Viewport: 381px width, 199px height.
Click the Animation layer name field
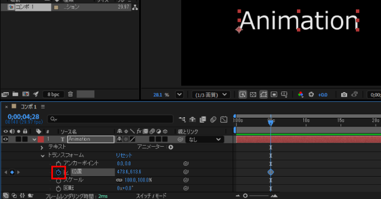point(91,140)
